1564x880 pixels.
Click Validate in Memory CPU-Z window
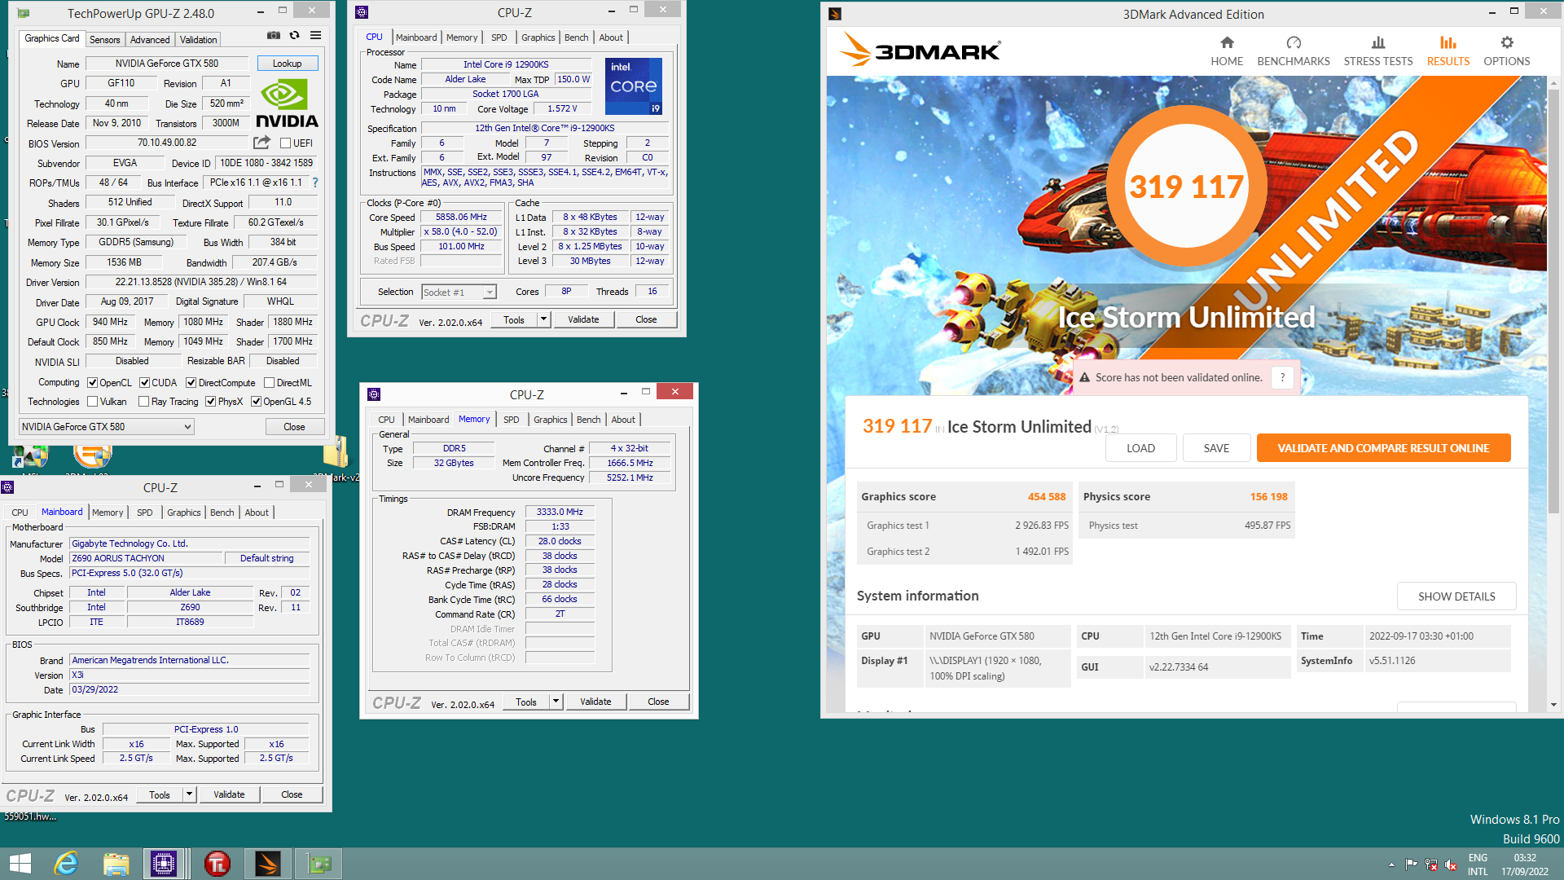tap(595, 702)
